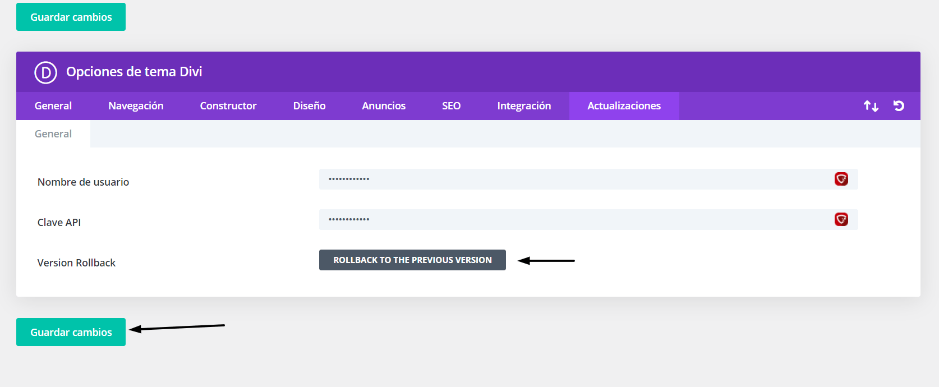The image size is (939, 387).
Task: Open the Anuncios tab
Action: [x=384, y=106]
